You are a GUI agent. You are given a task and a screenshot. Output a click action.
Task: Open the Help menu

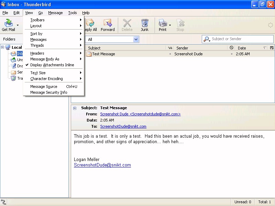[86, 13]
